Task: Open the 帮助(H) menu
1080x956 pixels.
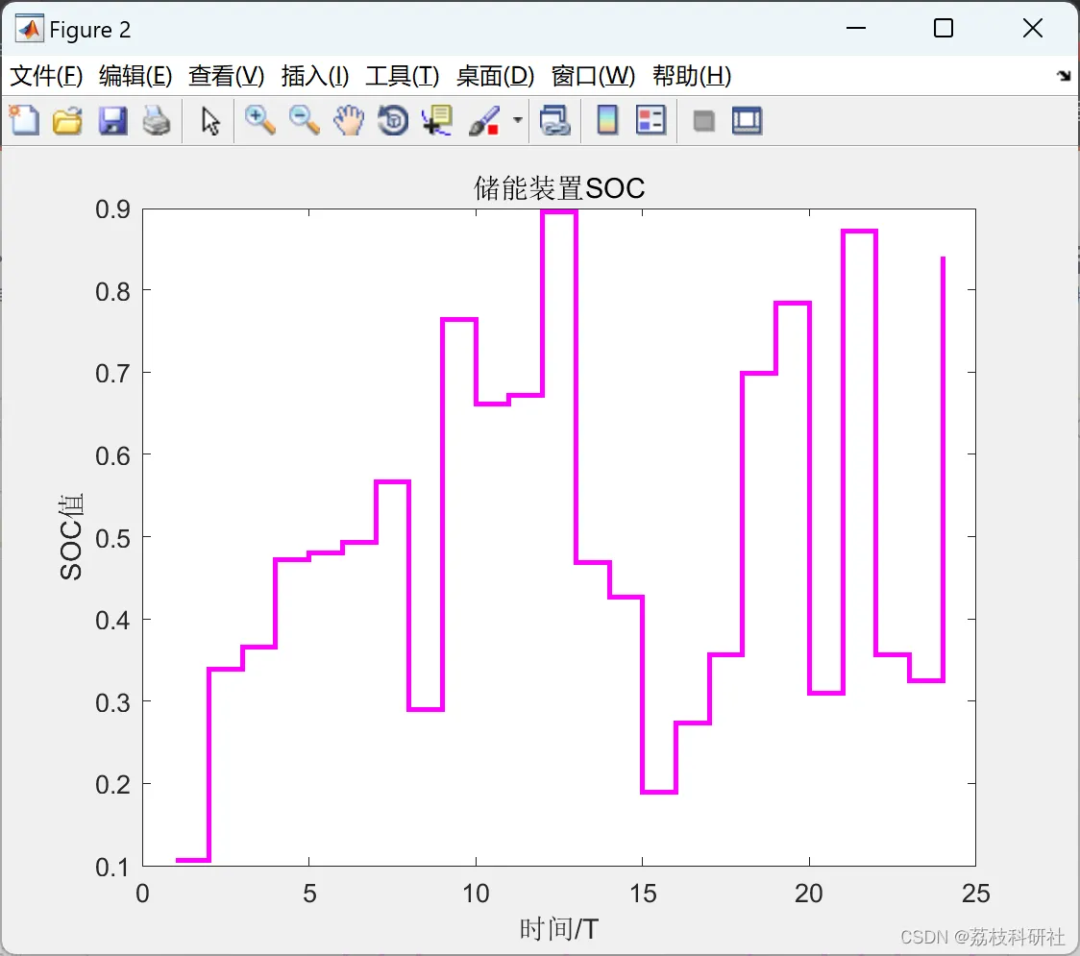Action: click(692, 76)
